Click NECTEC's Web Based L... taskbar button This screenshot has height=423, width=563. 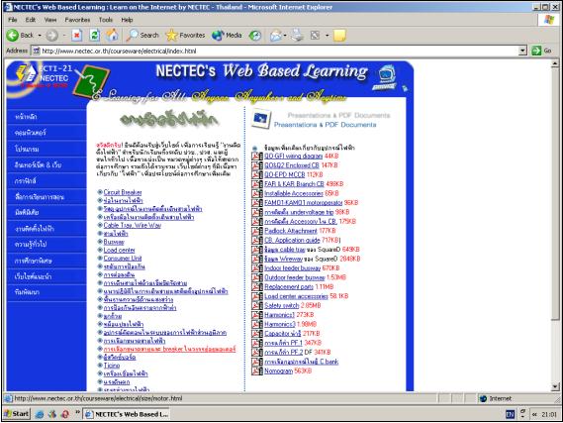(x=127, y=414)
